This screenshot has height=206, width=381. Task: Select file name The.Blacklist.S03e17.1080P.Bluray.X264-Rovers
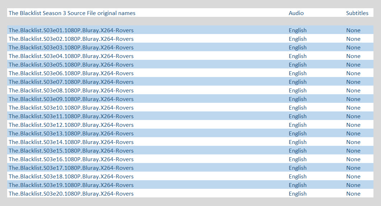tap(71, 168)
